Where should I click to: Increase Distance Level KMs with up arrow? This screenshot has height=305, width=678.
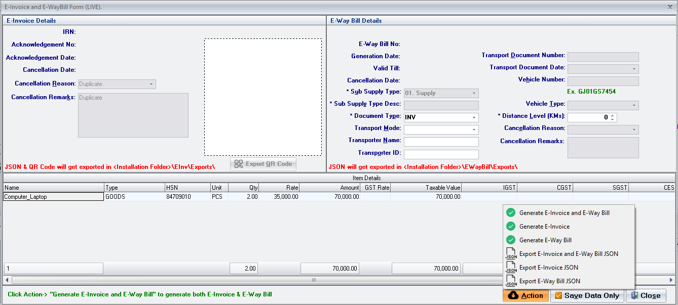(x=613, y=115)
